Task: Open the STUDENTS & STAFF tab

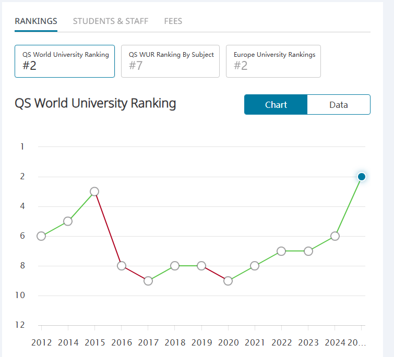Action: [x=111, y=21]
